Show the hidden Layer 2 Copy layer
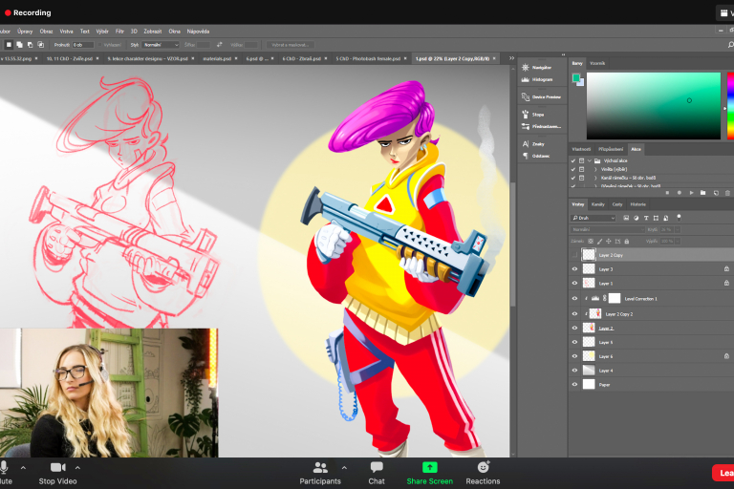This screenshot has width=734, height=489. tap(574, 255)
